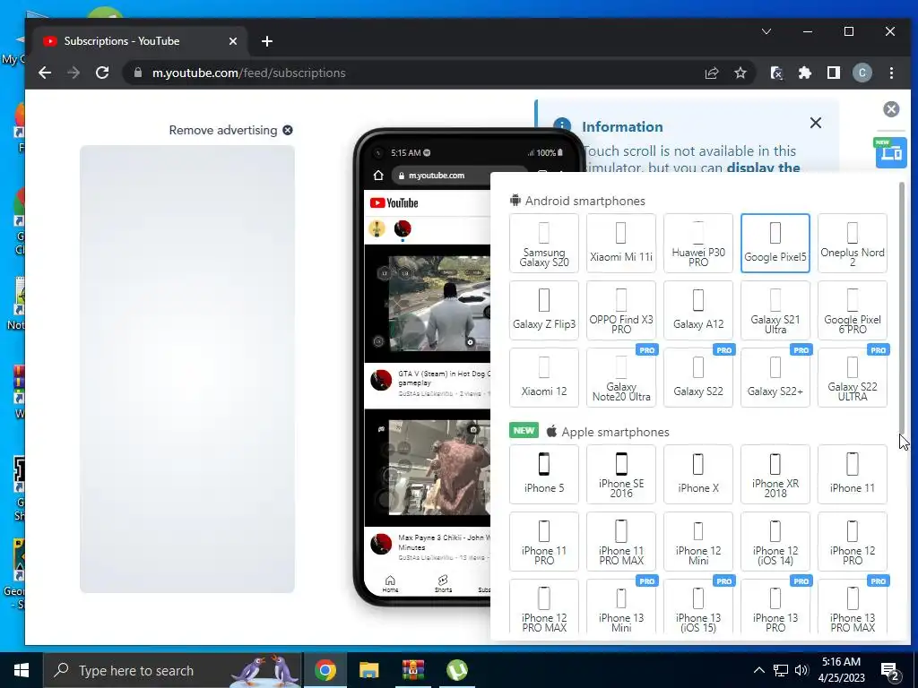The image size is (918, 688).
Task: Show hidden system tray icons
Action: click(x=758, y=670)
